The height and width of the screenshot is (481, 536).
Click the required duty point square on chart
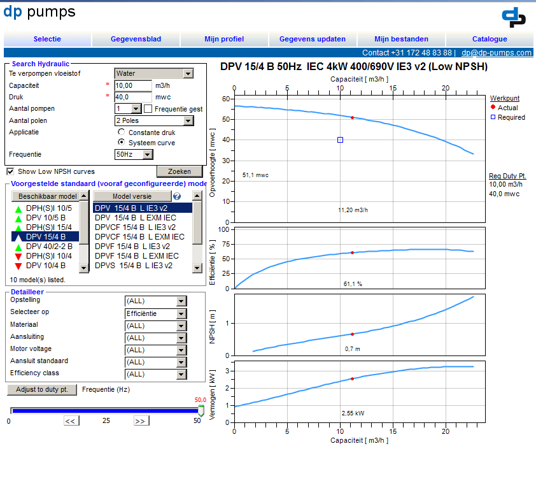point(340,140)
